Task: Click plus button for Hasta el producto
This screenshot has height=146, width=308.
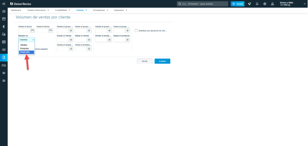Action: (128, 40)
